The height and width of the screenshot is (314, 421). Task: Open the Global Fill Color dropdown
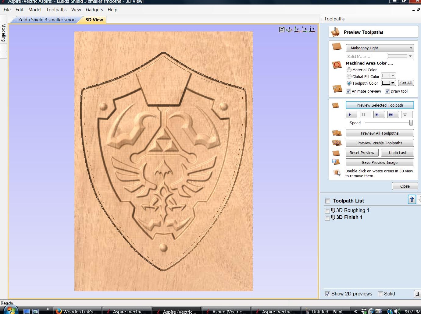(388, 76)
